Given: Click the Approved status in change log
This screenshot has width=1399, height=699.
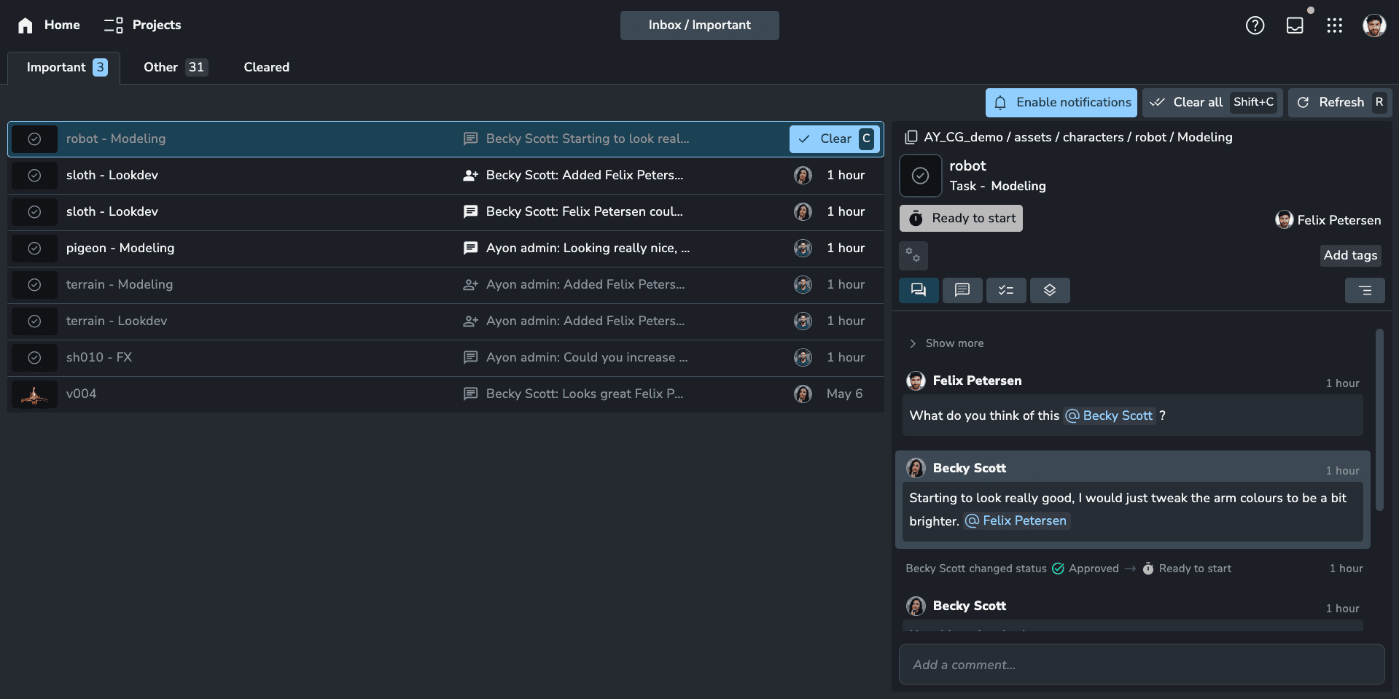Looking at the screenshot, I should coord(1086,569).
